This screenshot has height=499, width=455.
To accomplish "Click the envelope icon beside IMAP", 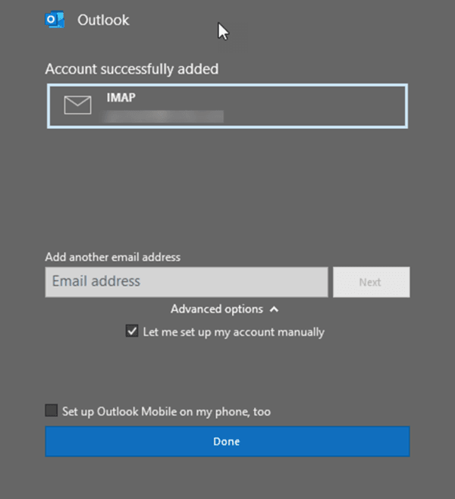I will (77, 105).
